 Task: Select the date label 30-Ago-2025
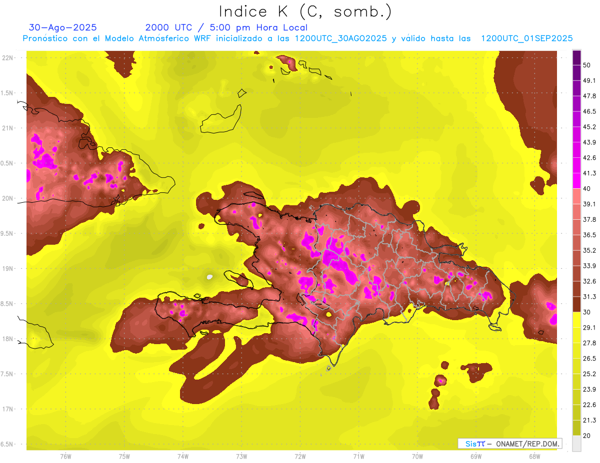63,27
